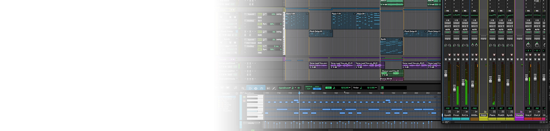Switch to Shuffle edit mode
The height and width of the screenshot is (131, 550).
(309, 86)
